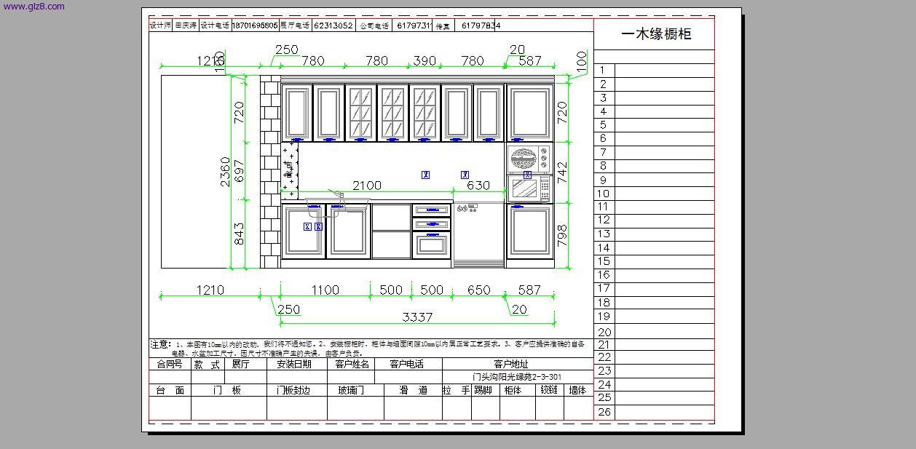The height and width of the screenshot is (449, 916).
Task: Select the oven symbol in the tall cabinet
Action: coord(525,188)
